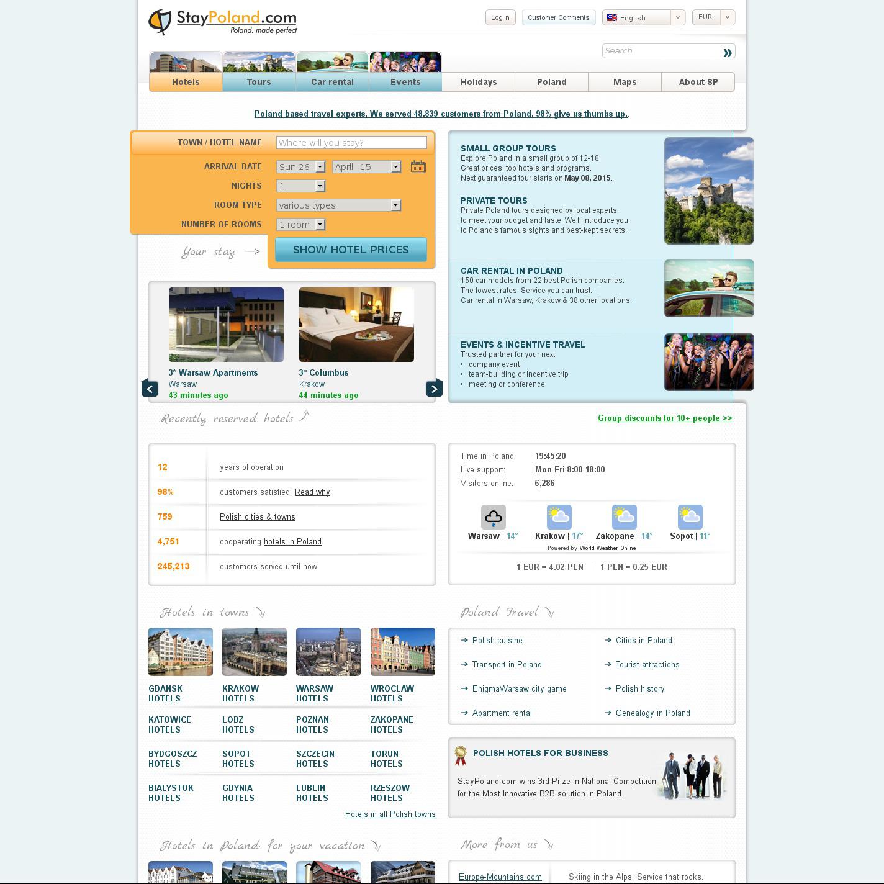The image size is (884, 884).
Task: Open the 3* Warsaw Apartments thumbnail
Action: point(226,325)
